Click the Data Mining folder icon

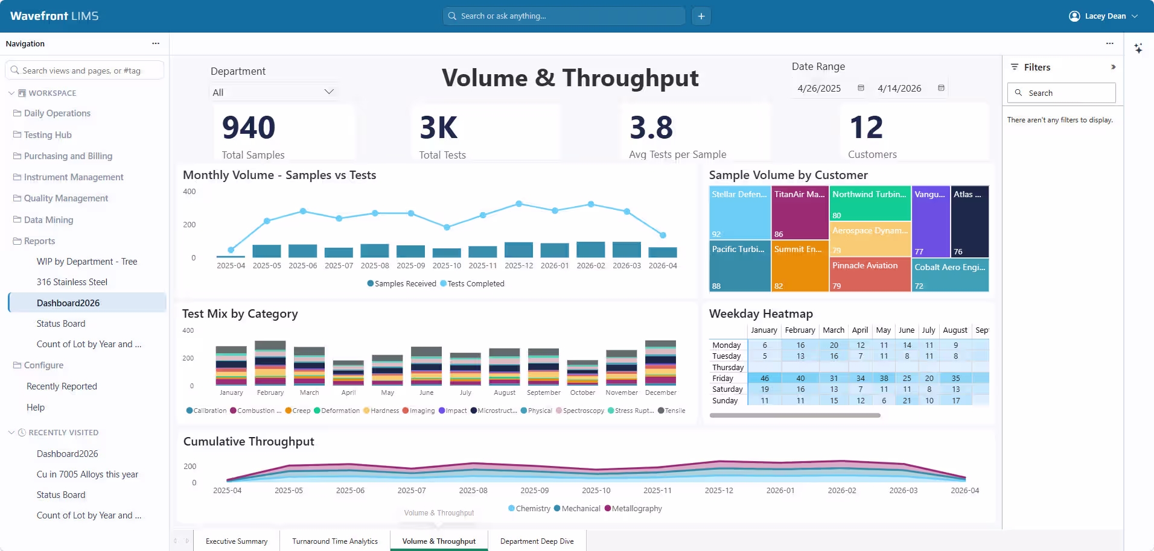[x=17, y=219]
